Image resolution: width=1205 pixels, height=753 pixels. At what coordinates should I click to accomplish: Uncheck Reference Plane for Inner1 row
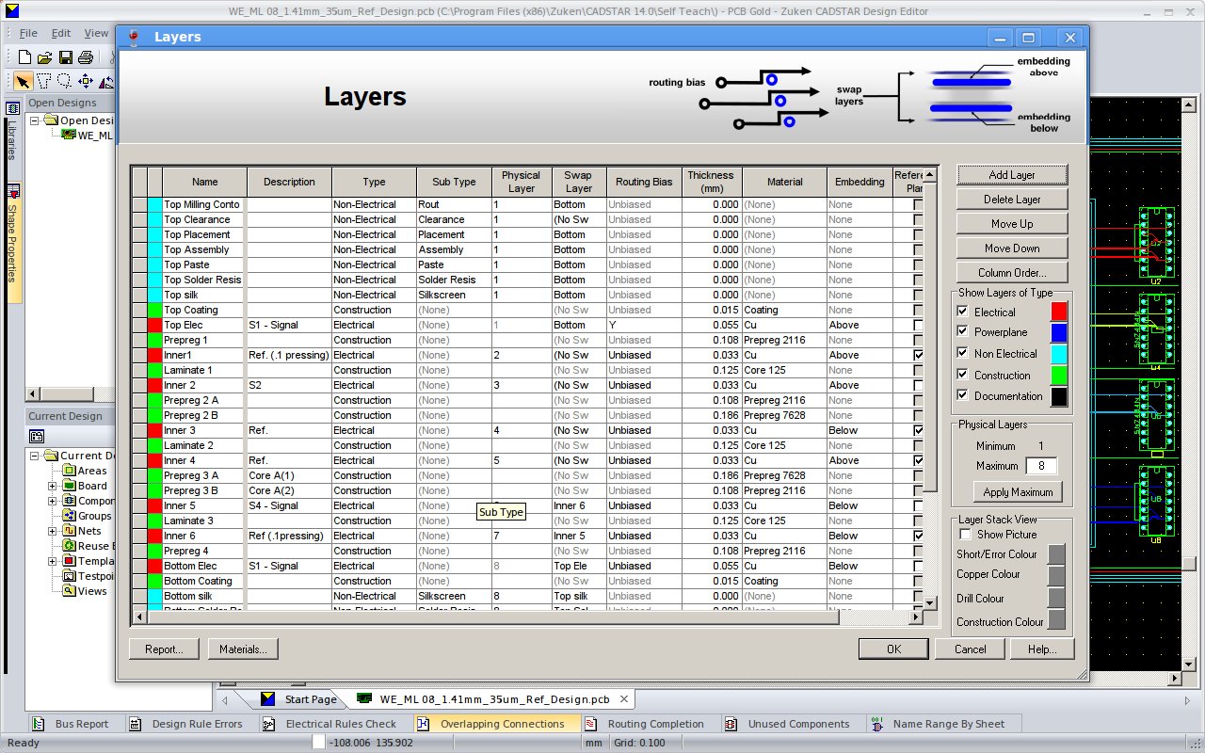[x=918, y=355]
